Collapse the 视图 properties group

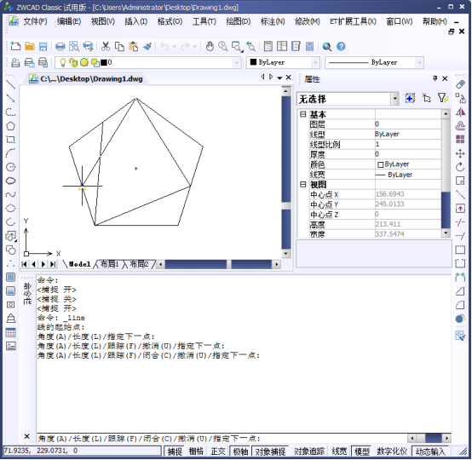tap(302, 184)
